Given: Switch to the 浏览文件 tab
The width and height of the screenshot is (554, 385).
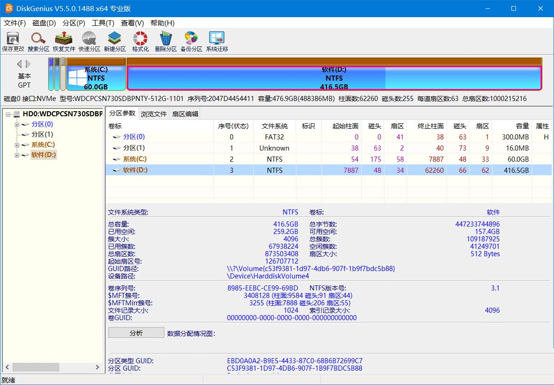Looking at the screenshot, I should [154, 114].
